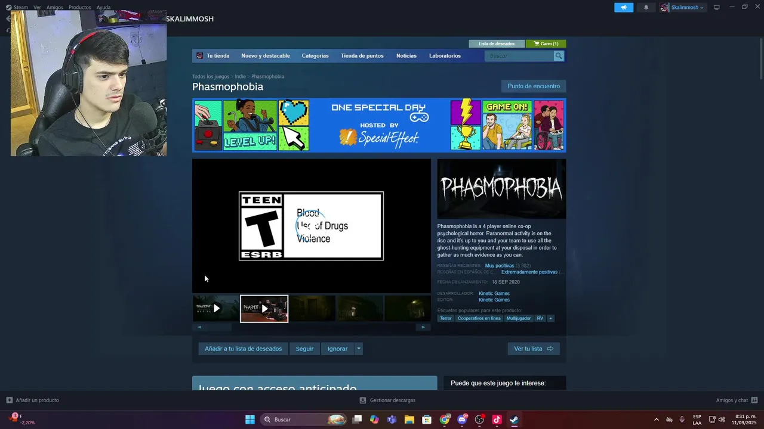Click Ver tu lista button

tap(534, 349)
